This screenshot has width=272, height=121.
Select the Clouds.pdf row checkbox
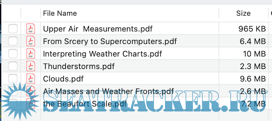(x=13, y=79)
